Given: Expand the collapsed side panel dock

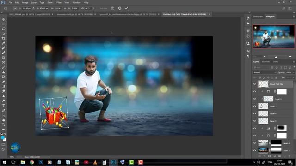Looking at the screenshot, I should pyautogui.click(x=249, y=12).
